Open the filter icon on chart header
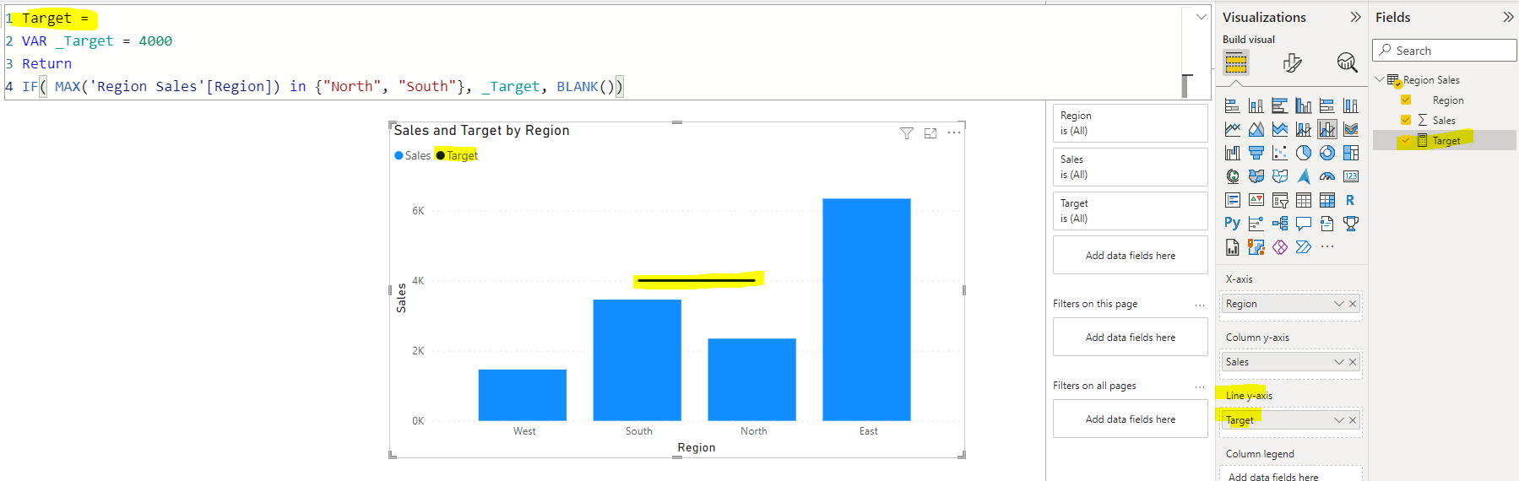 pyautogui.click(x=906, y=133)
